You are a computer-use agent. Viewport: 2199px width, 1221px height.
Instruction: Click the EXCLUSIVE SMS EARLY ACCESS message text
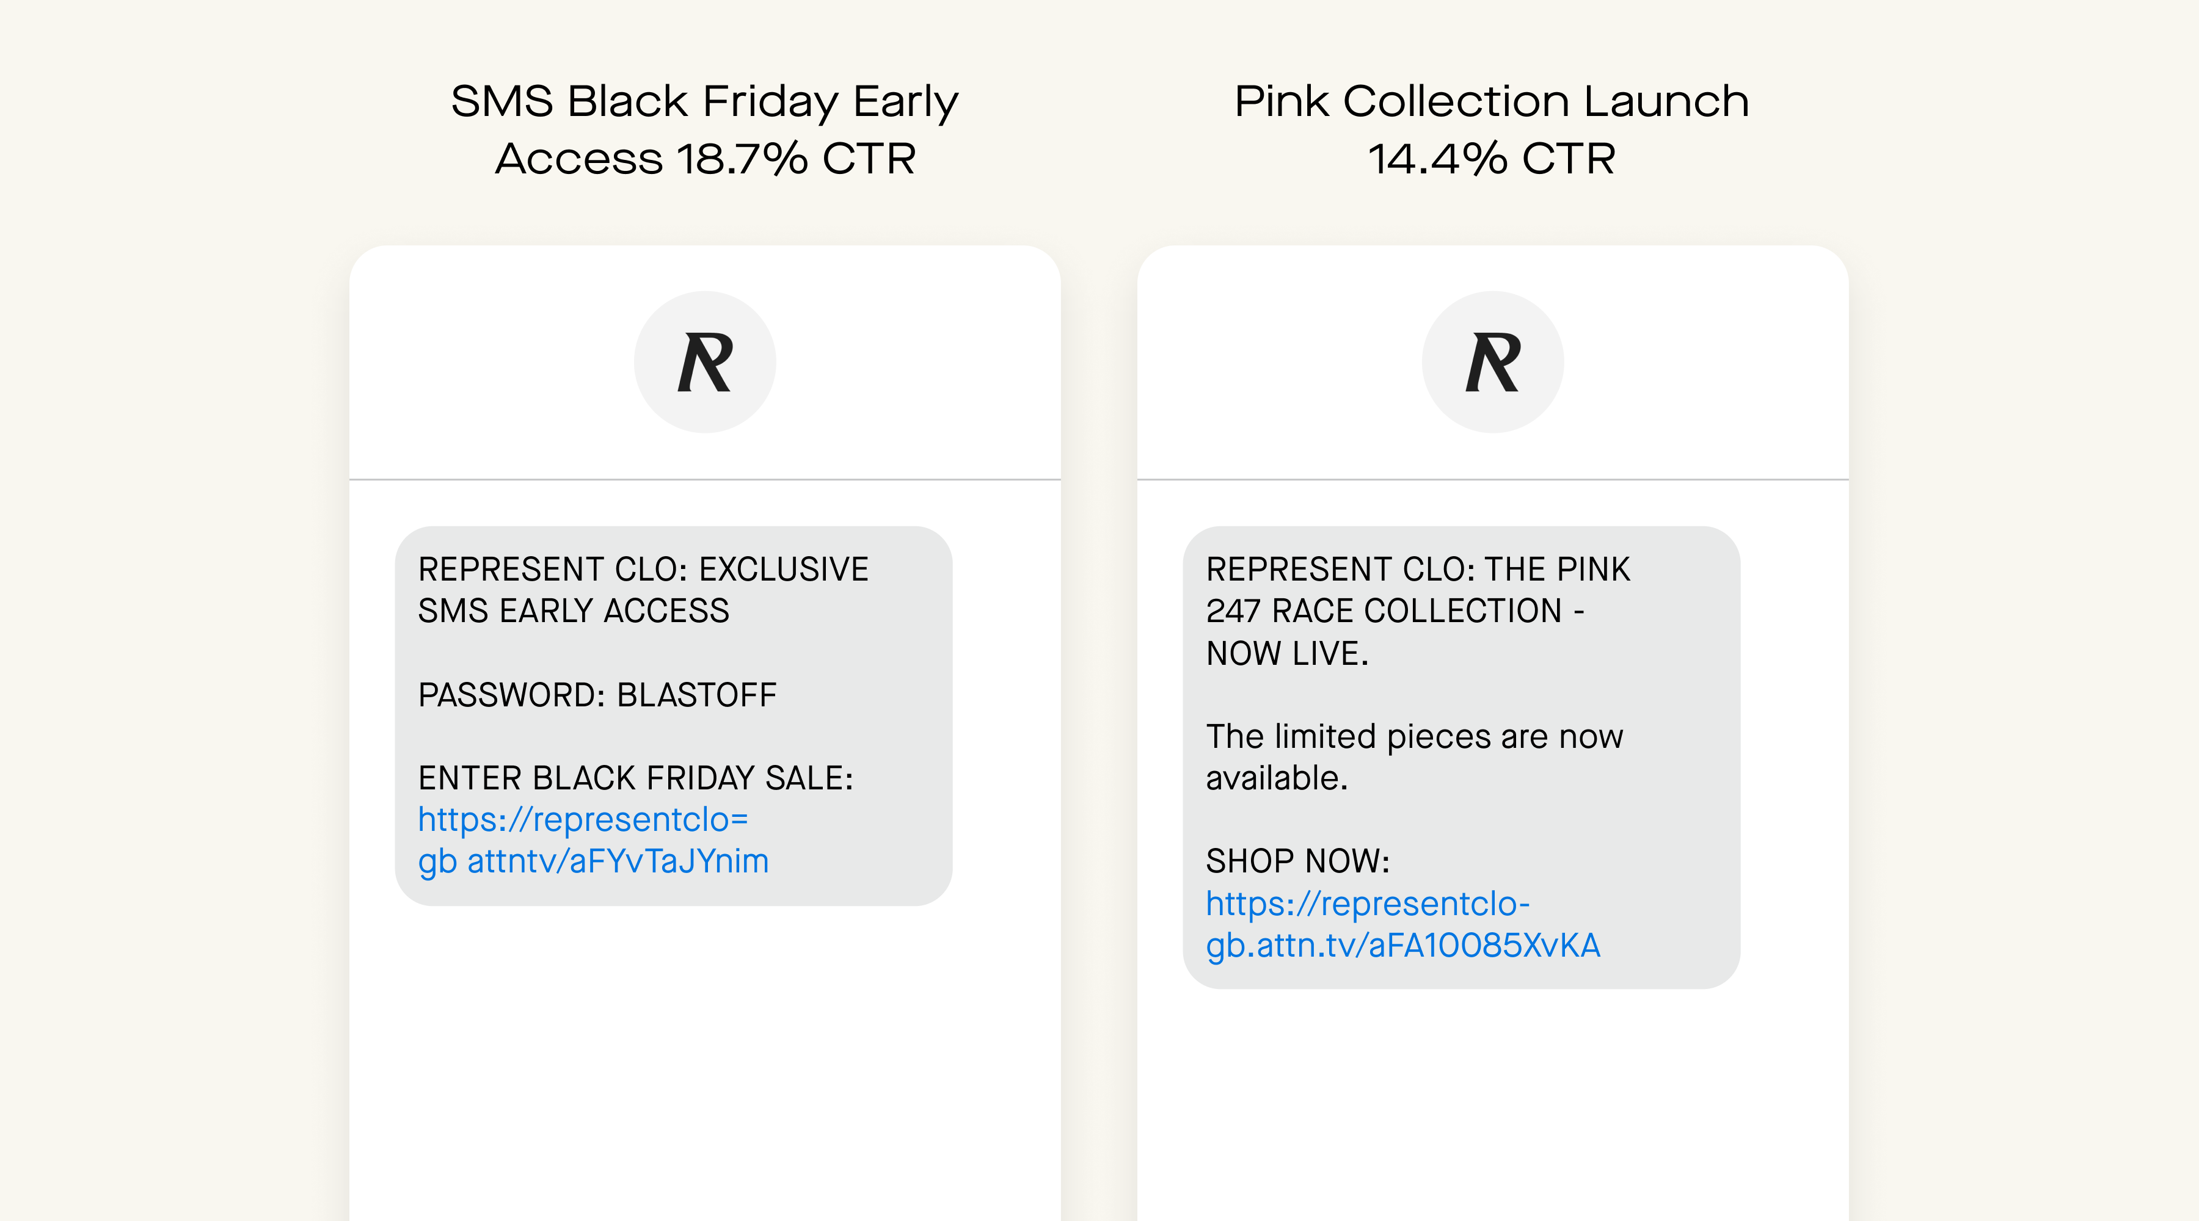(643, 590)
